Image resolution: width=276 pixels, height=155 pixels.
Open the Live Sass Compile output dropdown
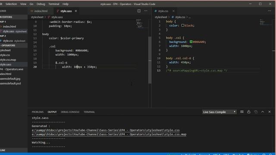(x=220, y=112)
